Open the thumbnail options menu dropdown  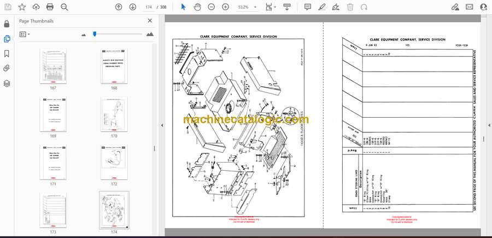coord(25,34)
